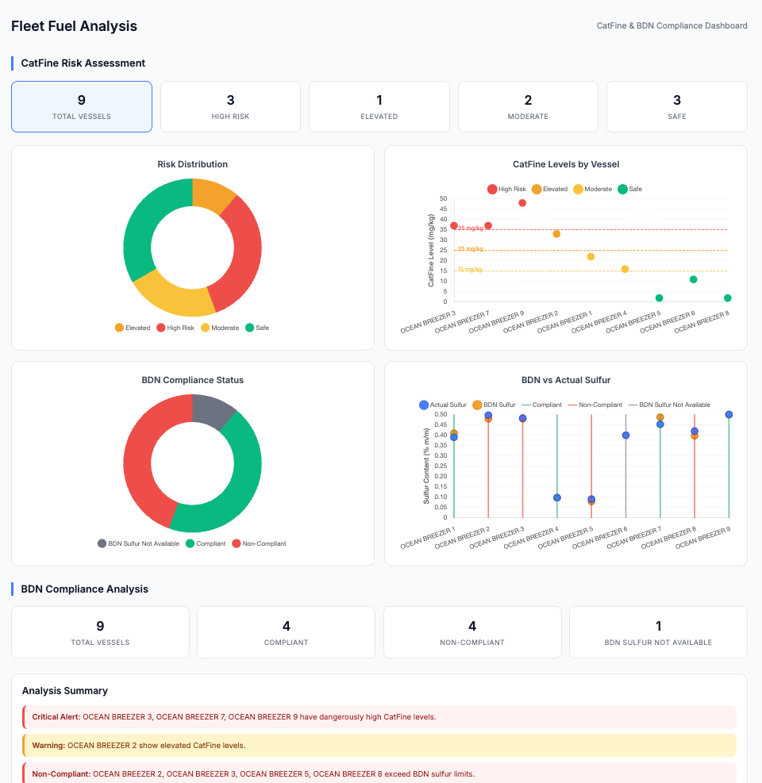The width and height of the screenshot is (762, 783).
Task: Click the Elevated legend dot on CatFine Levels chart
Action: [x=537, y=190]
